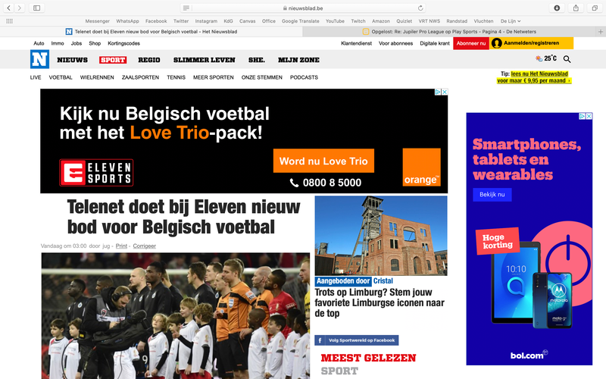Open the search magnifier icon

click(567, 59)
